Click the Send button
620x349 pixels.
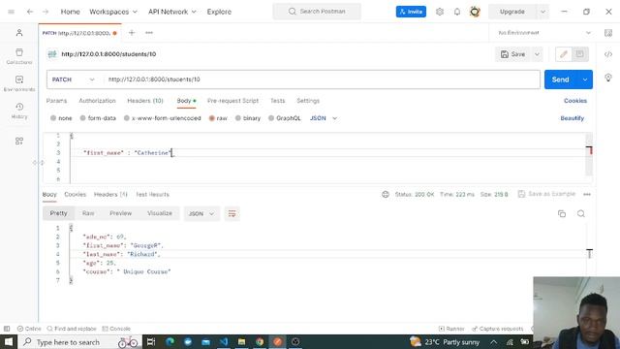pyautogui.click(x=561, y=79)
